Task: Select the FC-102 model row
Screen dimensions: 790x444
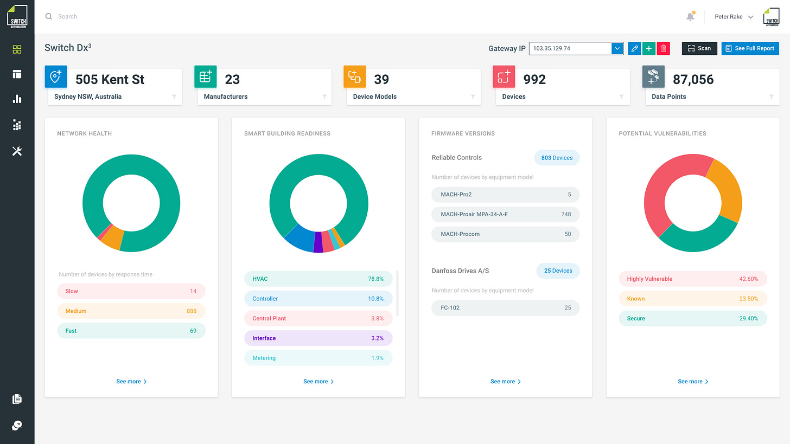Action: pyautogui.click(x=506, y=308)
